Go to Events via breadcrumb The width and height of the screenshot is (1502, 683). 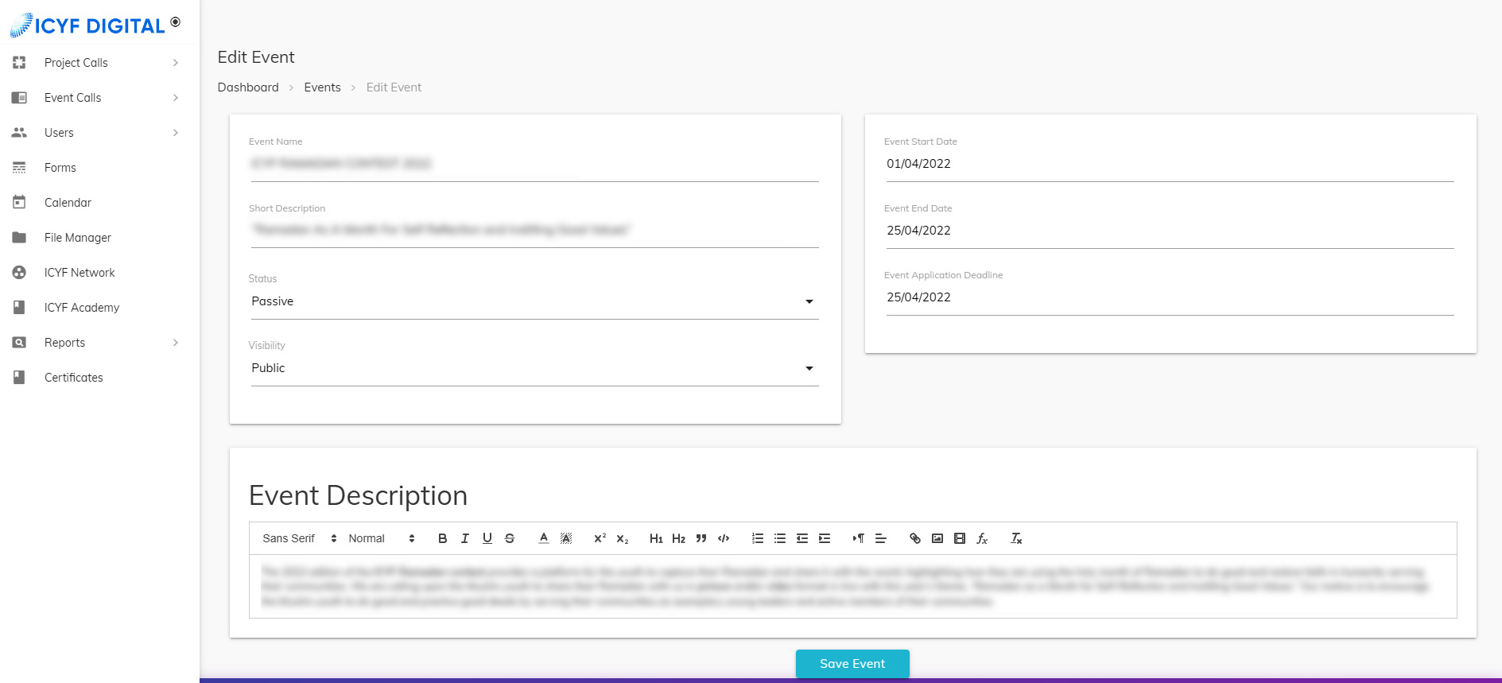[322, 87]
